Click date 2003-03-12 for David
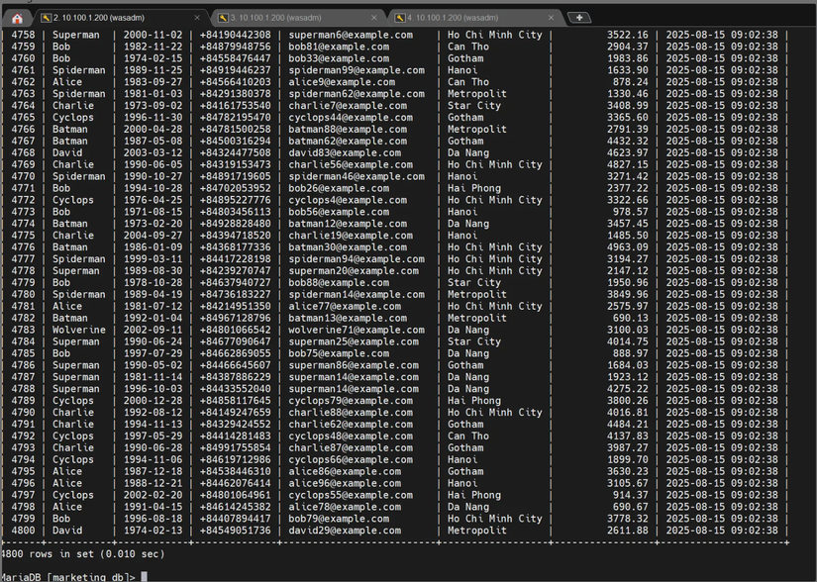This screenshot has width=817, height=582. click(x=153, y=153)
